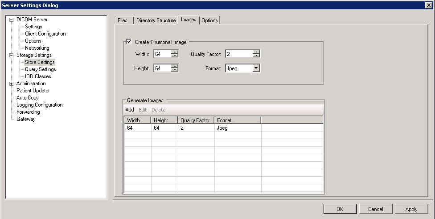
Task: Open the Patient Updater settings
Action: [x=33, y=91]
